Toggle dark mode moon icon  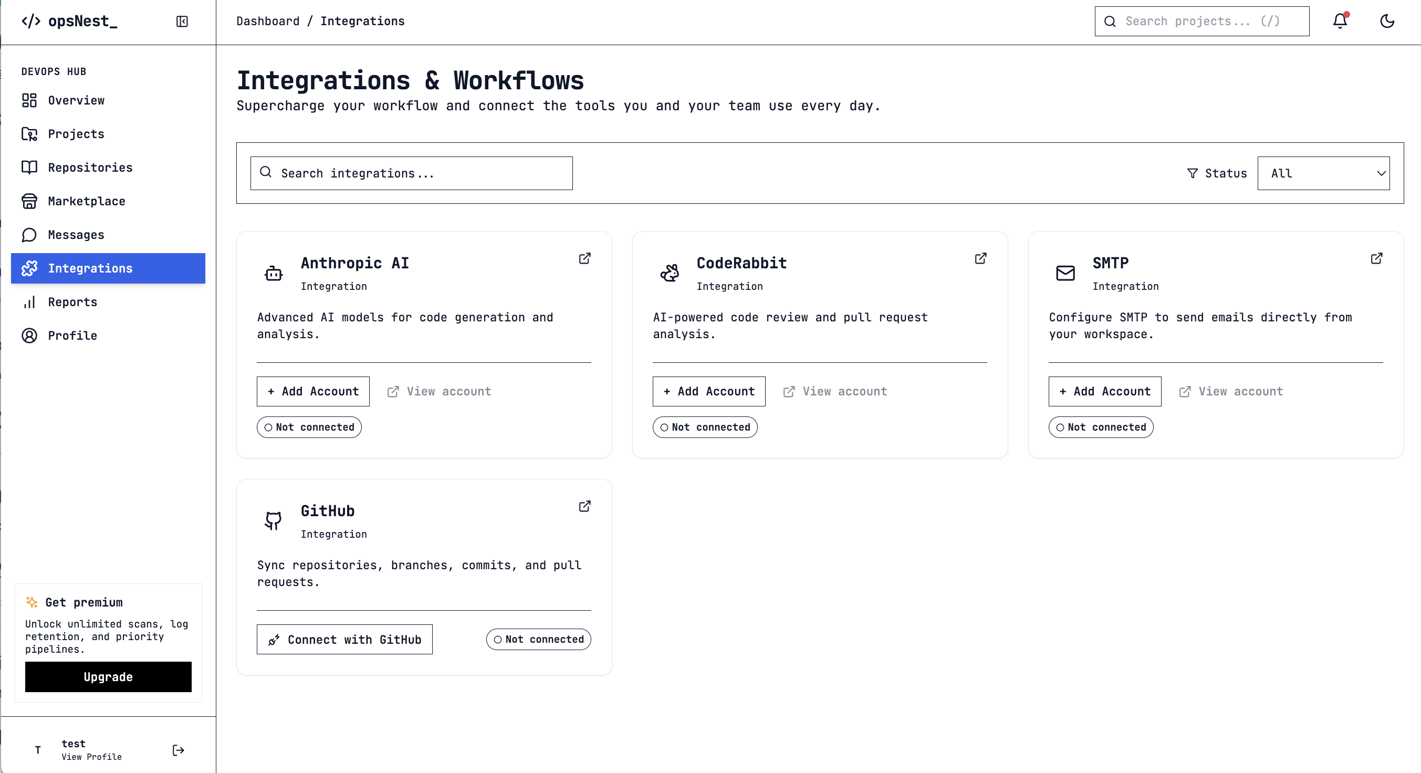(1387, 21)
